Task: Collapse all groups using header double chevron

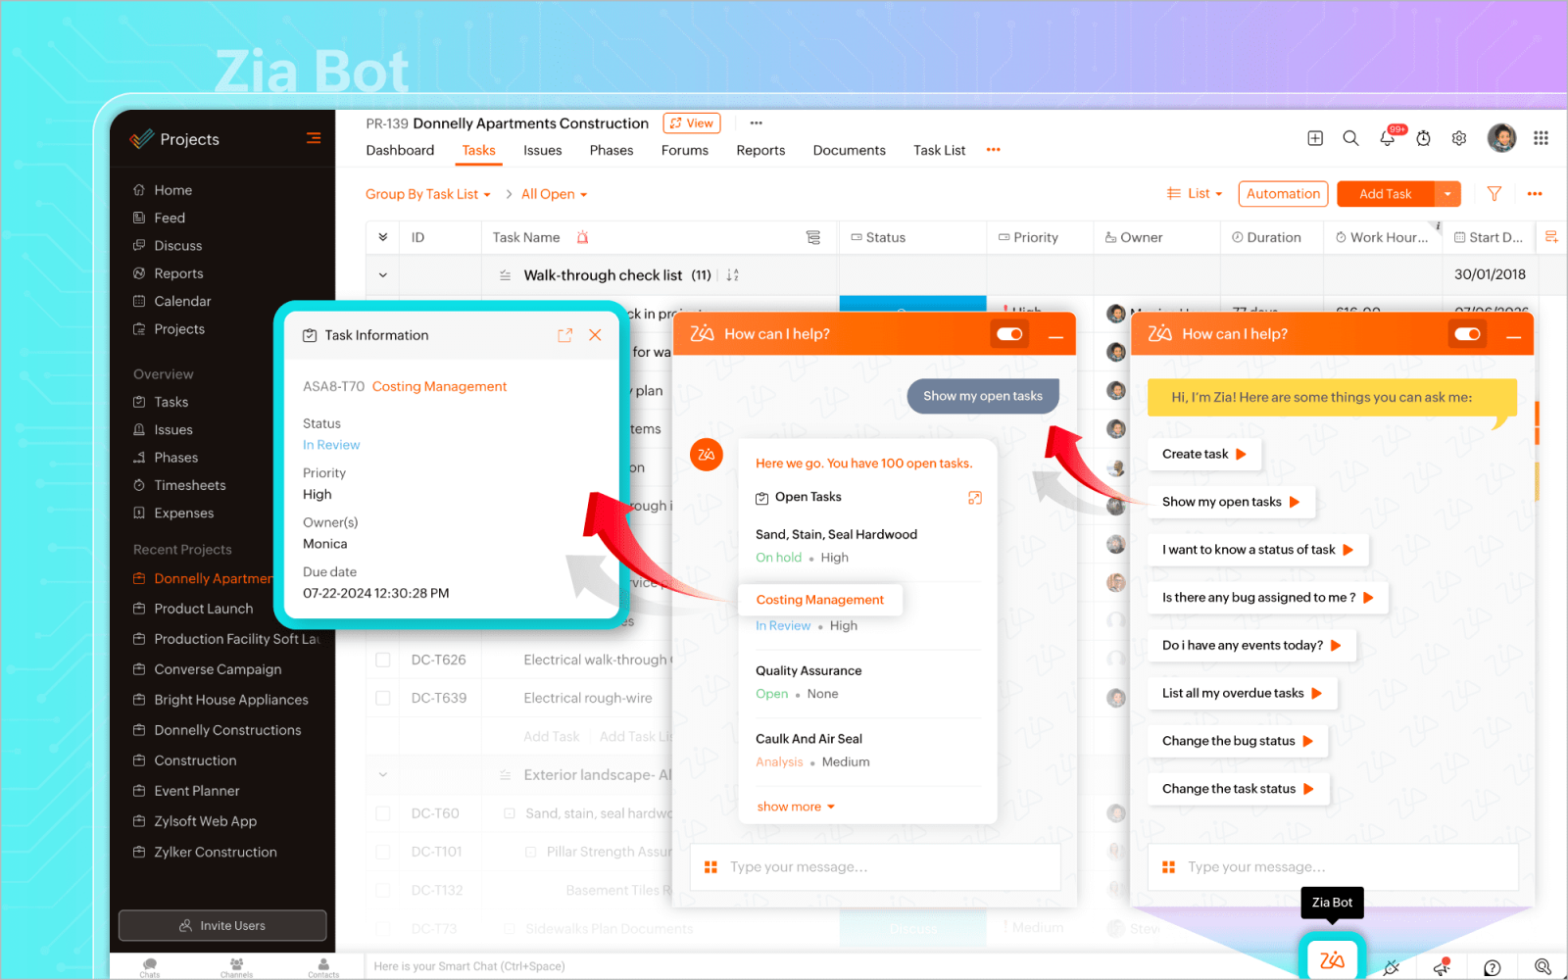Action: 383,237
